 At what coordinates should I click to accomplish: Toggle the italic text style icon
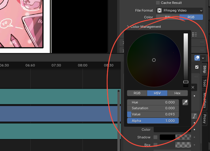point(194,116)
